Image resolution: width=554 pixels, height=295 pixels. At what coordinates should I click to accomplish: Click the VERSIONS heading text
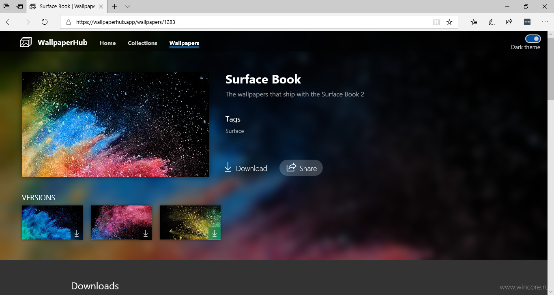tap(39, 198)
